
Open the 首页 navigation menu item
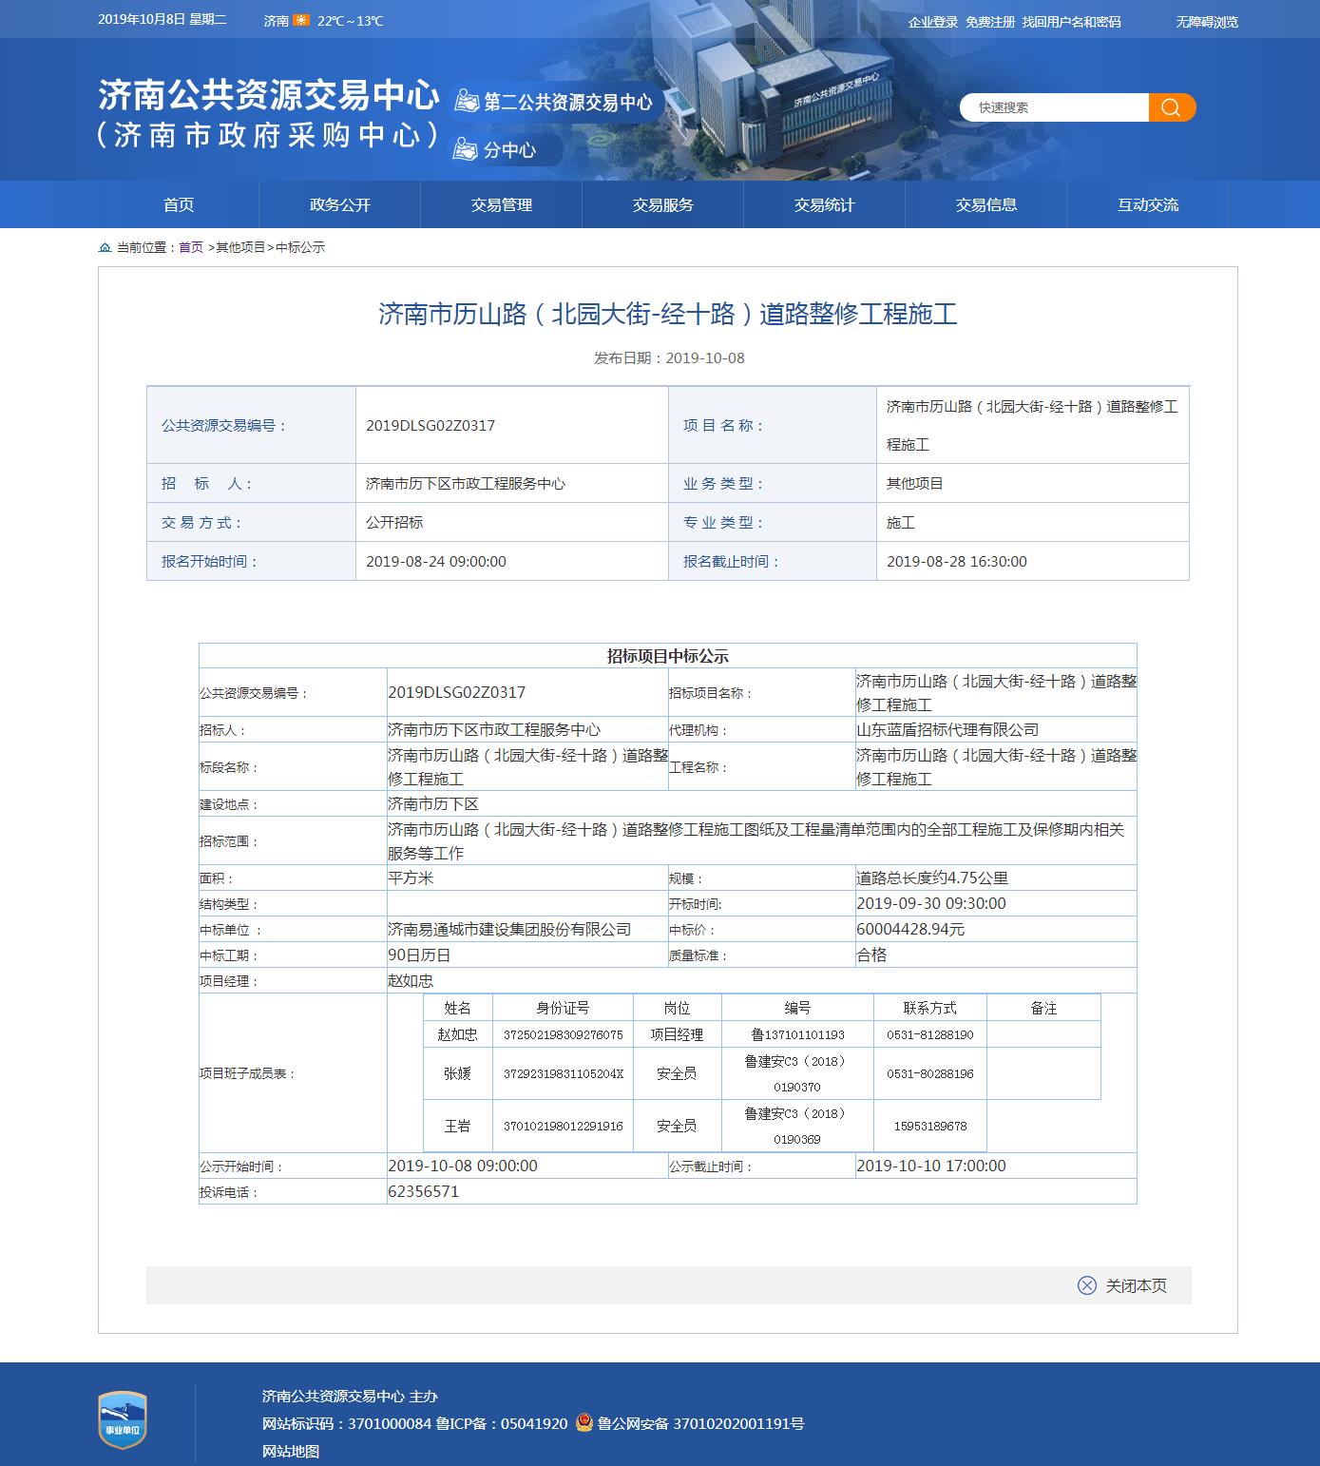coord(179,204)
